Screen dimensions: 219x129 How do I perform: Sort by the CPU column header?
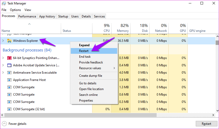pyautogui.click(x=102, y=28)
